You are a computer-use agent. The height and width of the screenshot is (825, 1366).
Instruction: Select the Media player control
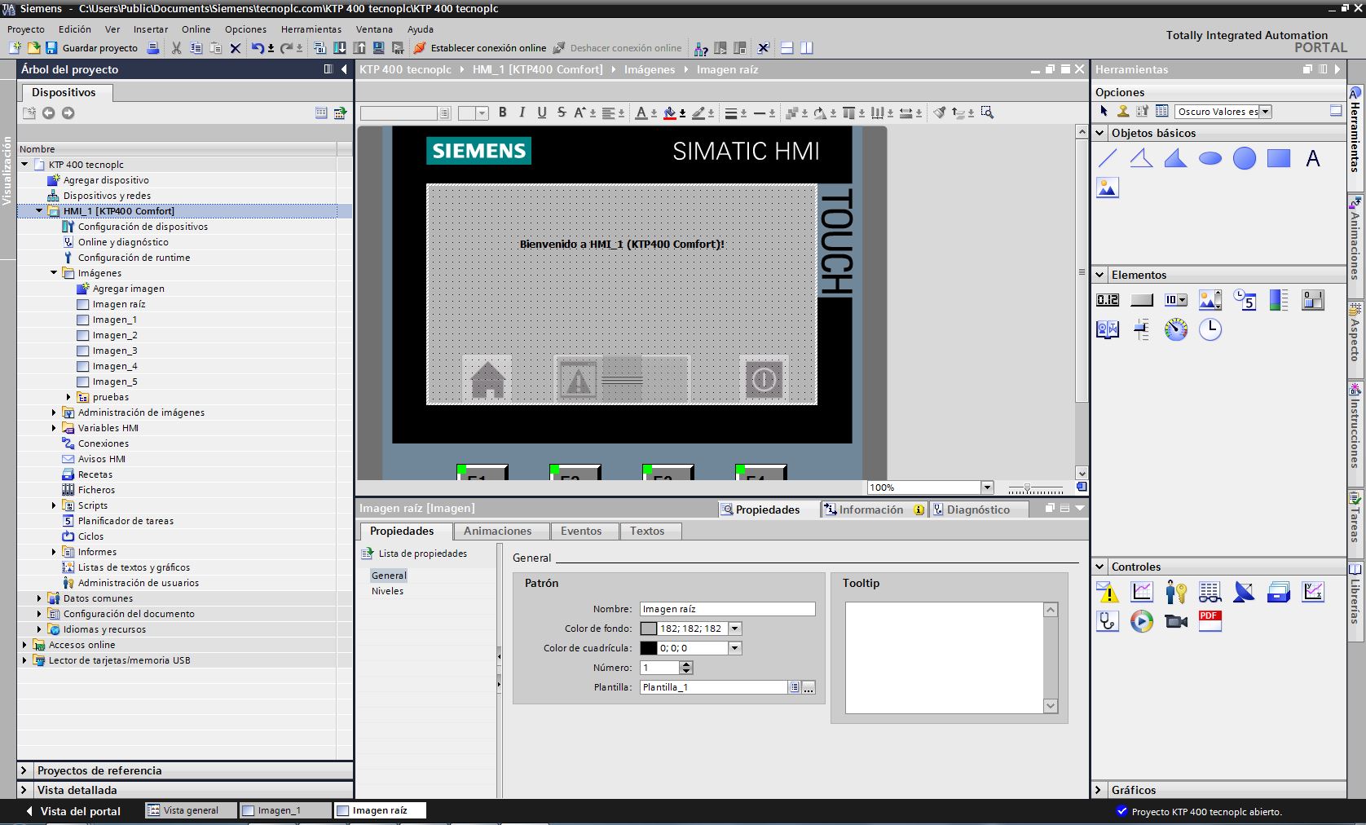click(1142, 621)
